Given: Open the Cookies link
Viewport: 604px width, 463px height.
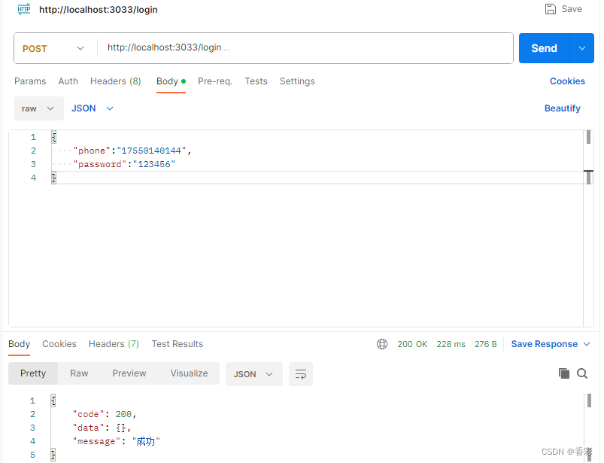Looking at the screenshot, I should click(x=567, y=81).
